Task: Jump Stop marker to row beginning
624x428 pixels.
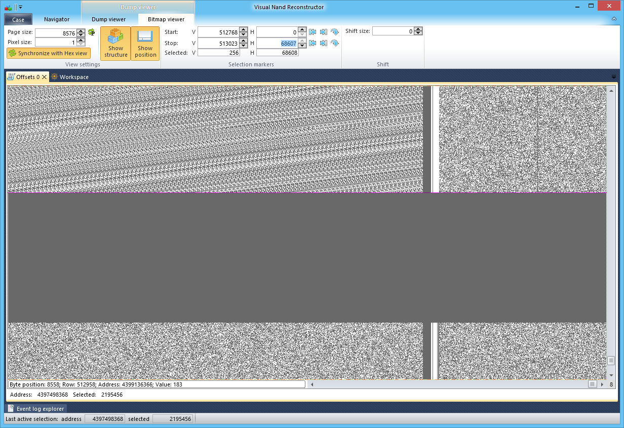Action: click(x=313, y=43)
